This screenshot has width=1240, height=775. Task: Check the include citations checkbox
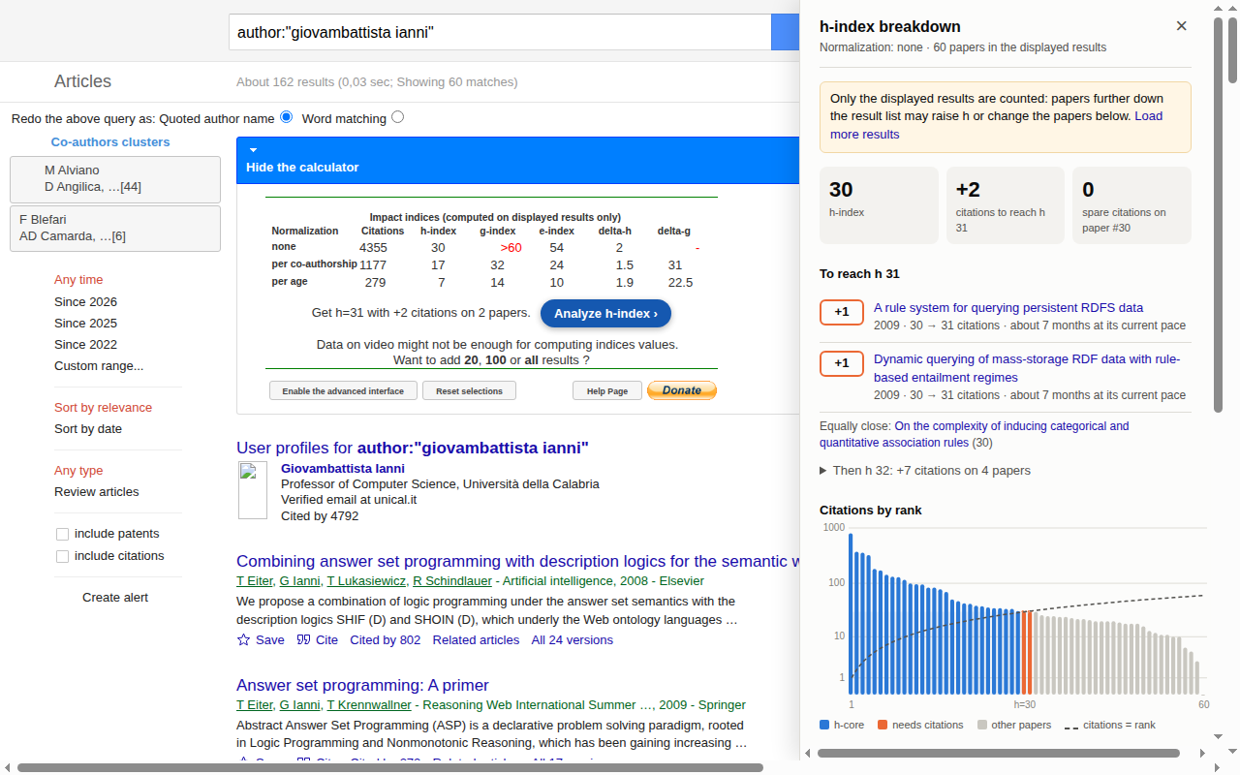[62, 556]
